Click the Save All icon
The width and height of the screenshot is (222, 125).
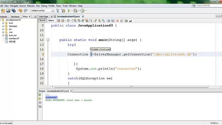point(14,11)
